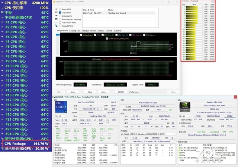This screenshot has height=167, width=238.
Task: Uncheck the Stress FPU checkbox
Action: [x=60, y=13]
